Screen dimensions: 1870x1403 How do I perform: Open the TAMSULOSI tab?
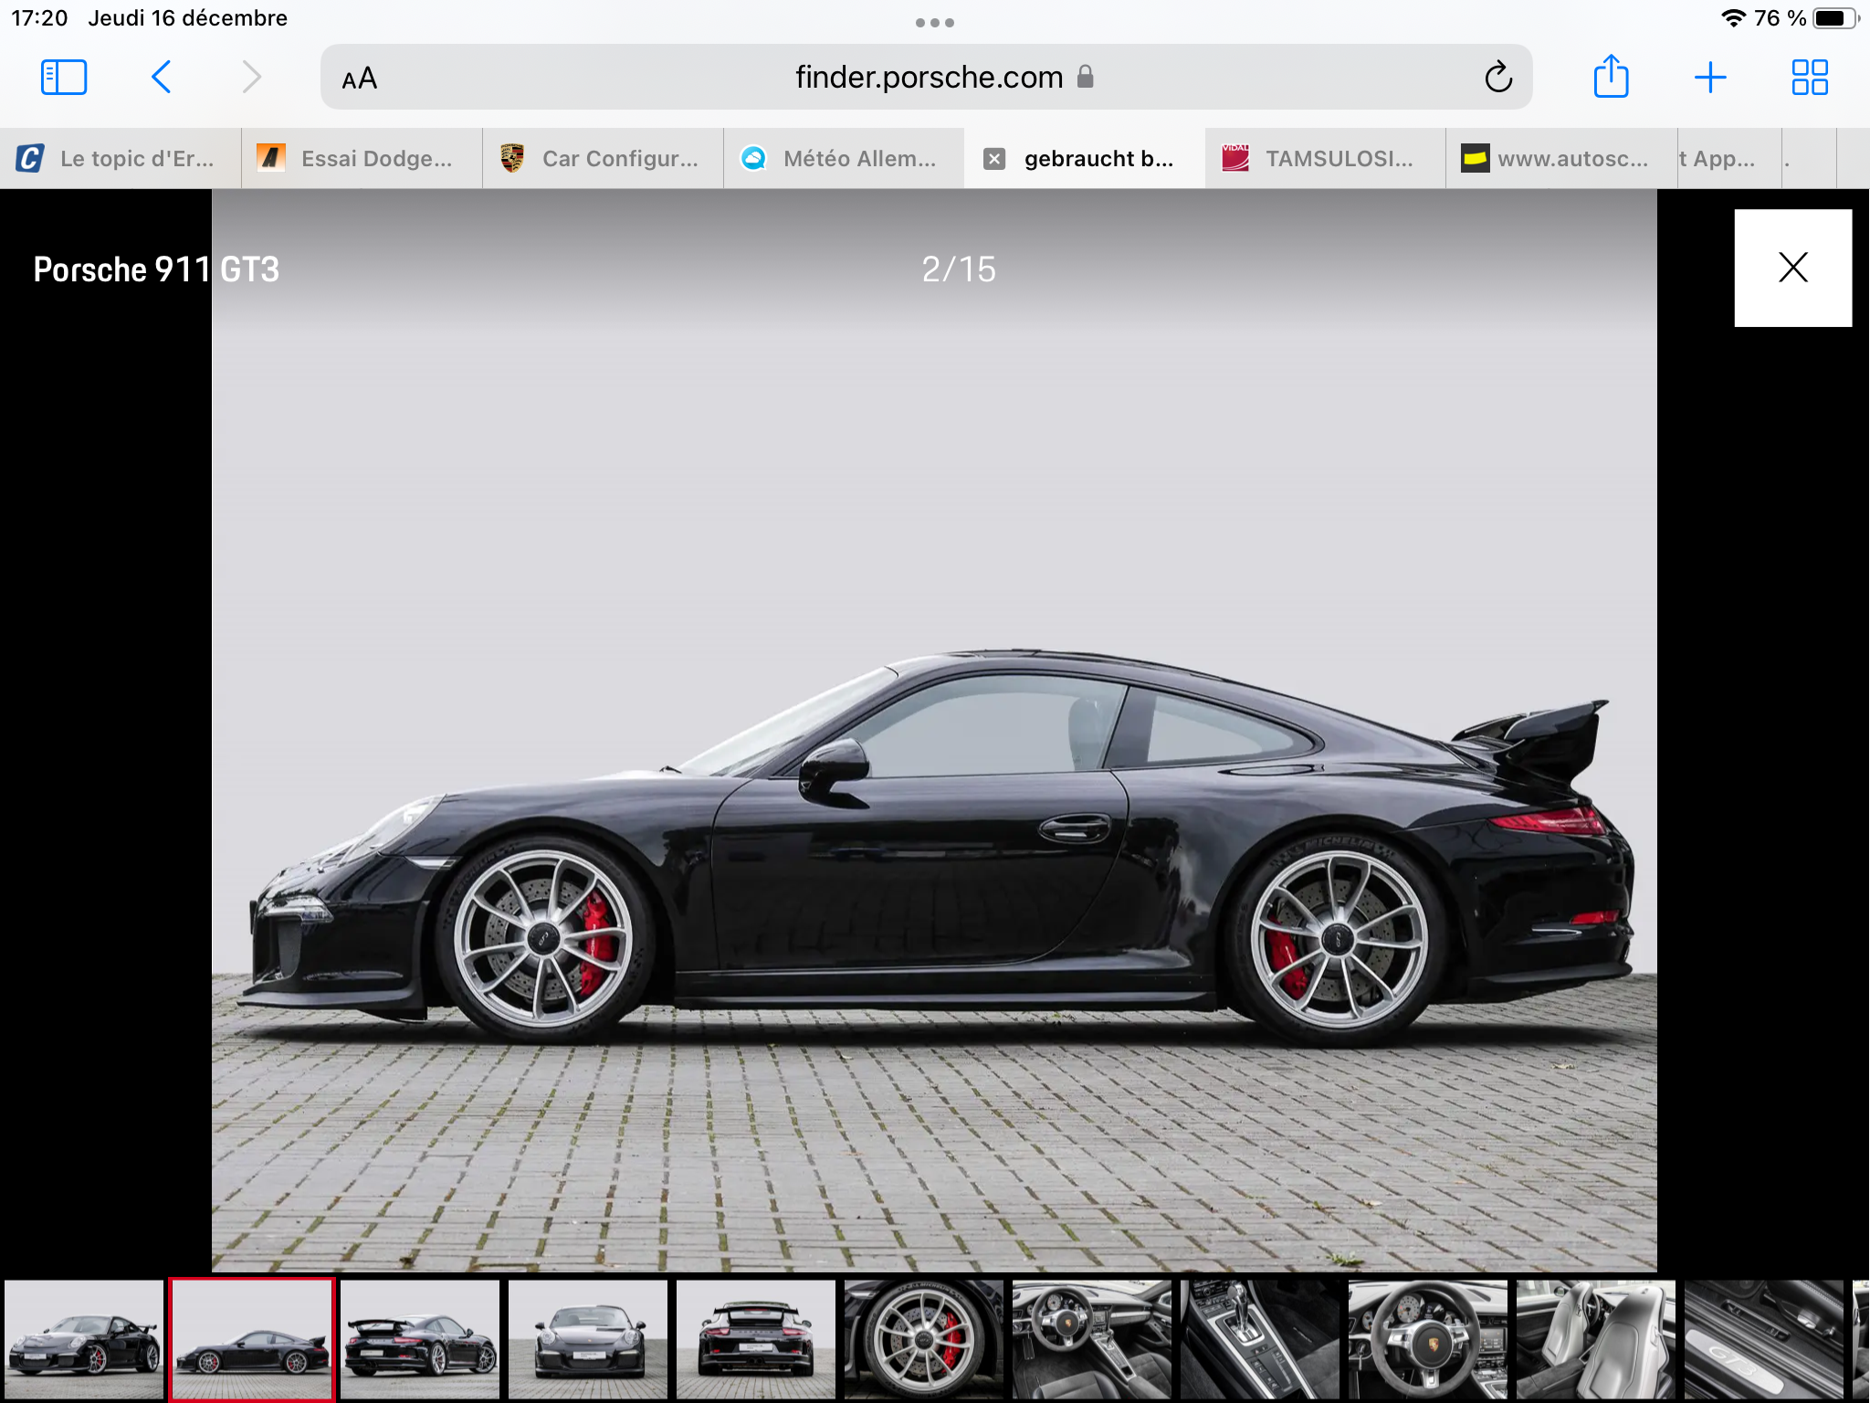1324,159
